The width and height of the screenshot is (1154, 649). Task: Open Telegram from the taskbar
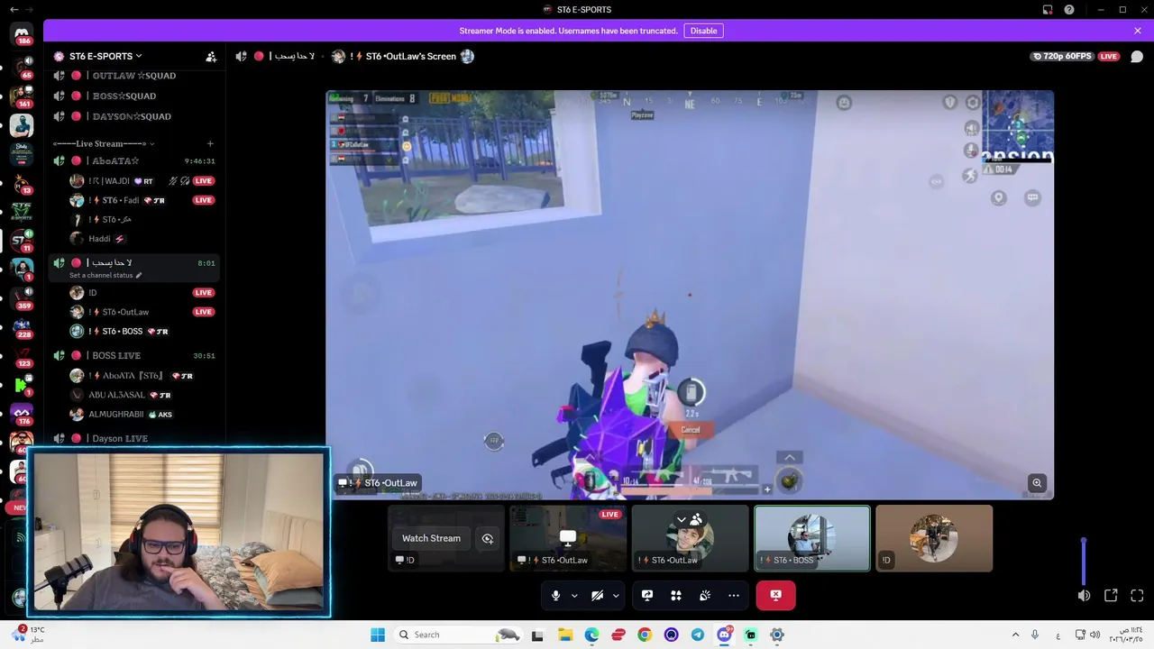[x=698, y=635]
